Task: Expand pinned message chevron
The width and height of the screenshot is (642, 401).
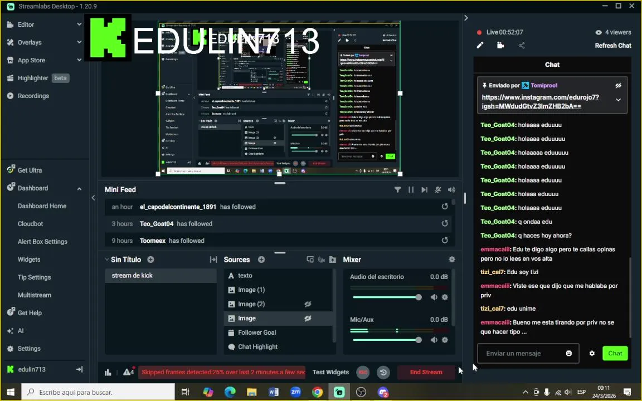Action: pyautogui.click(x=618, y=100)
